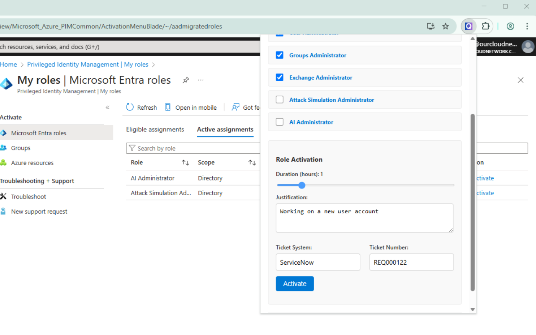Image resolution: width=536 pixels, height=335 pixels.
Task: Sort the table by Scope column arrows
Action: click(252, 162)
